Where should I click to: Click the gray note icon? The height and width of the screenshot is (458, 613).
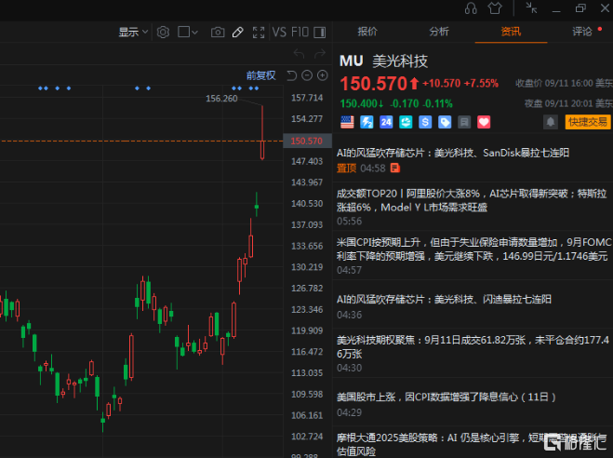click(x=464, y=122)
